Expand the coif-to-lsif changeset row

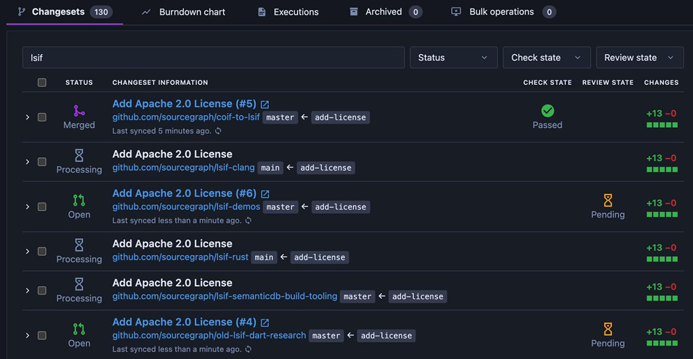pyautogui.click(x=27, y=117)
